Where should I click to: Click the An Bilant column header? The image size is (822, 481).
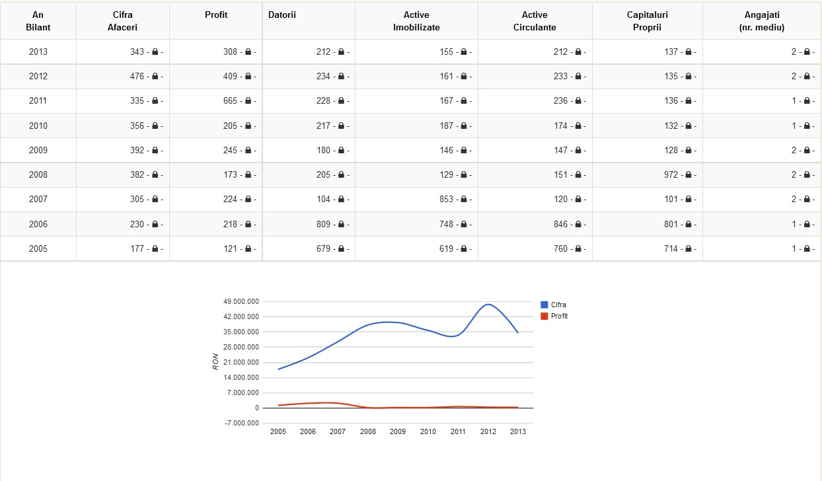[38, 21]
